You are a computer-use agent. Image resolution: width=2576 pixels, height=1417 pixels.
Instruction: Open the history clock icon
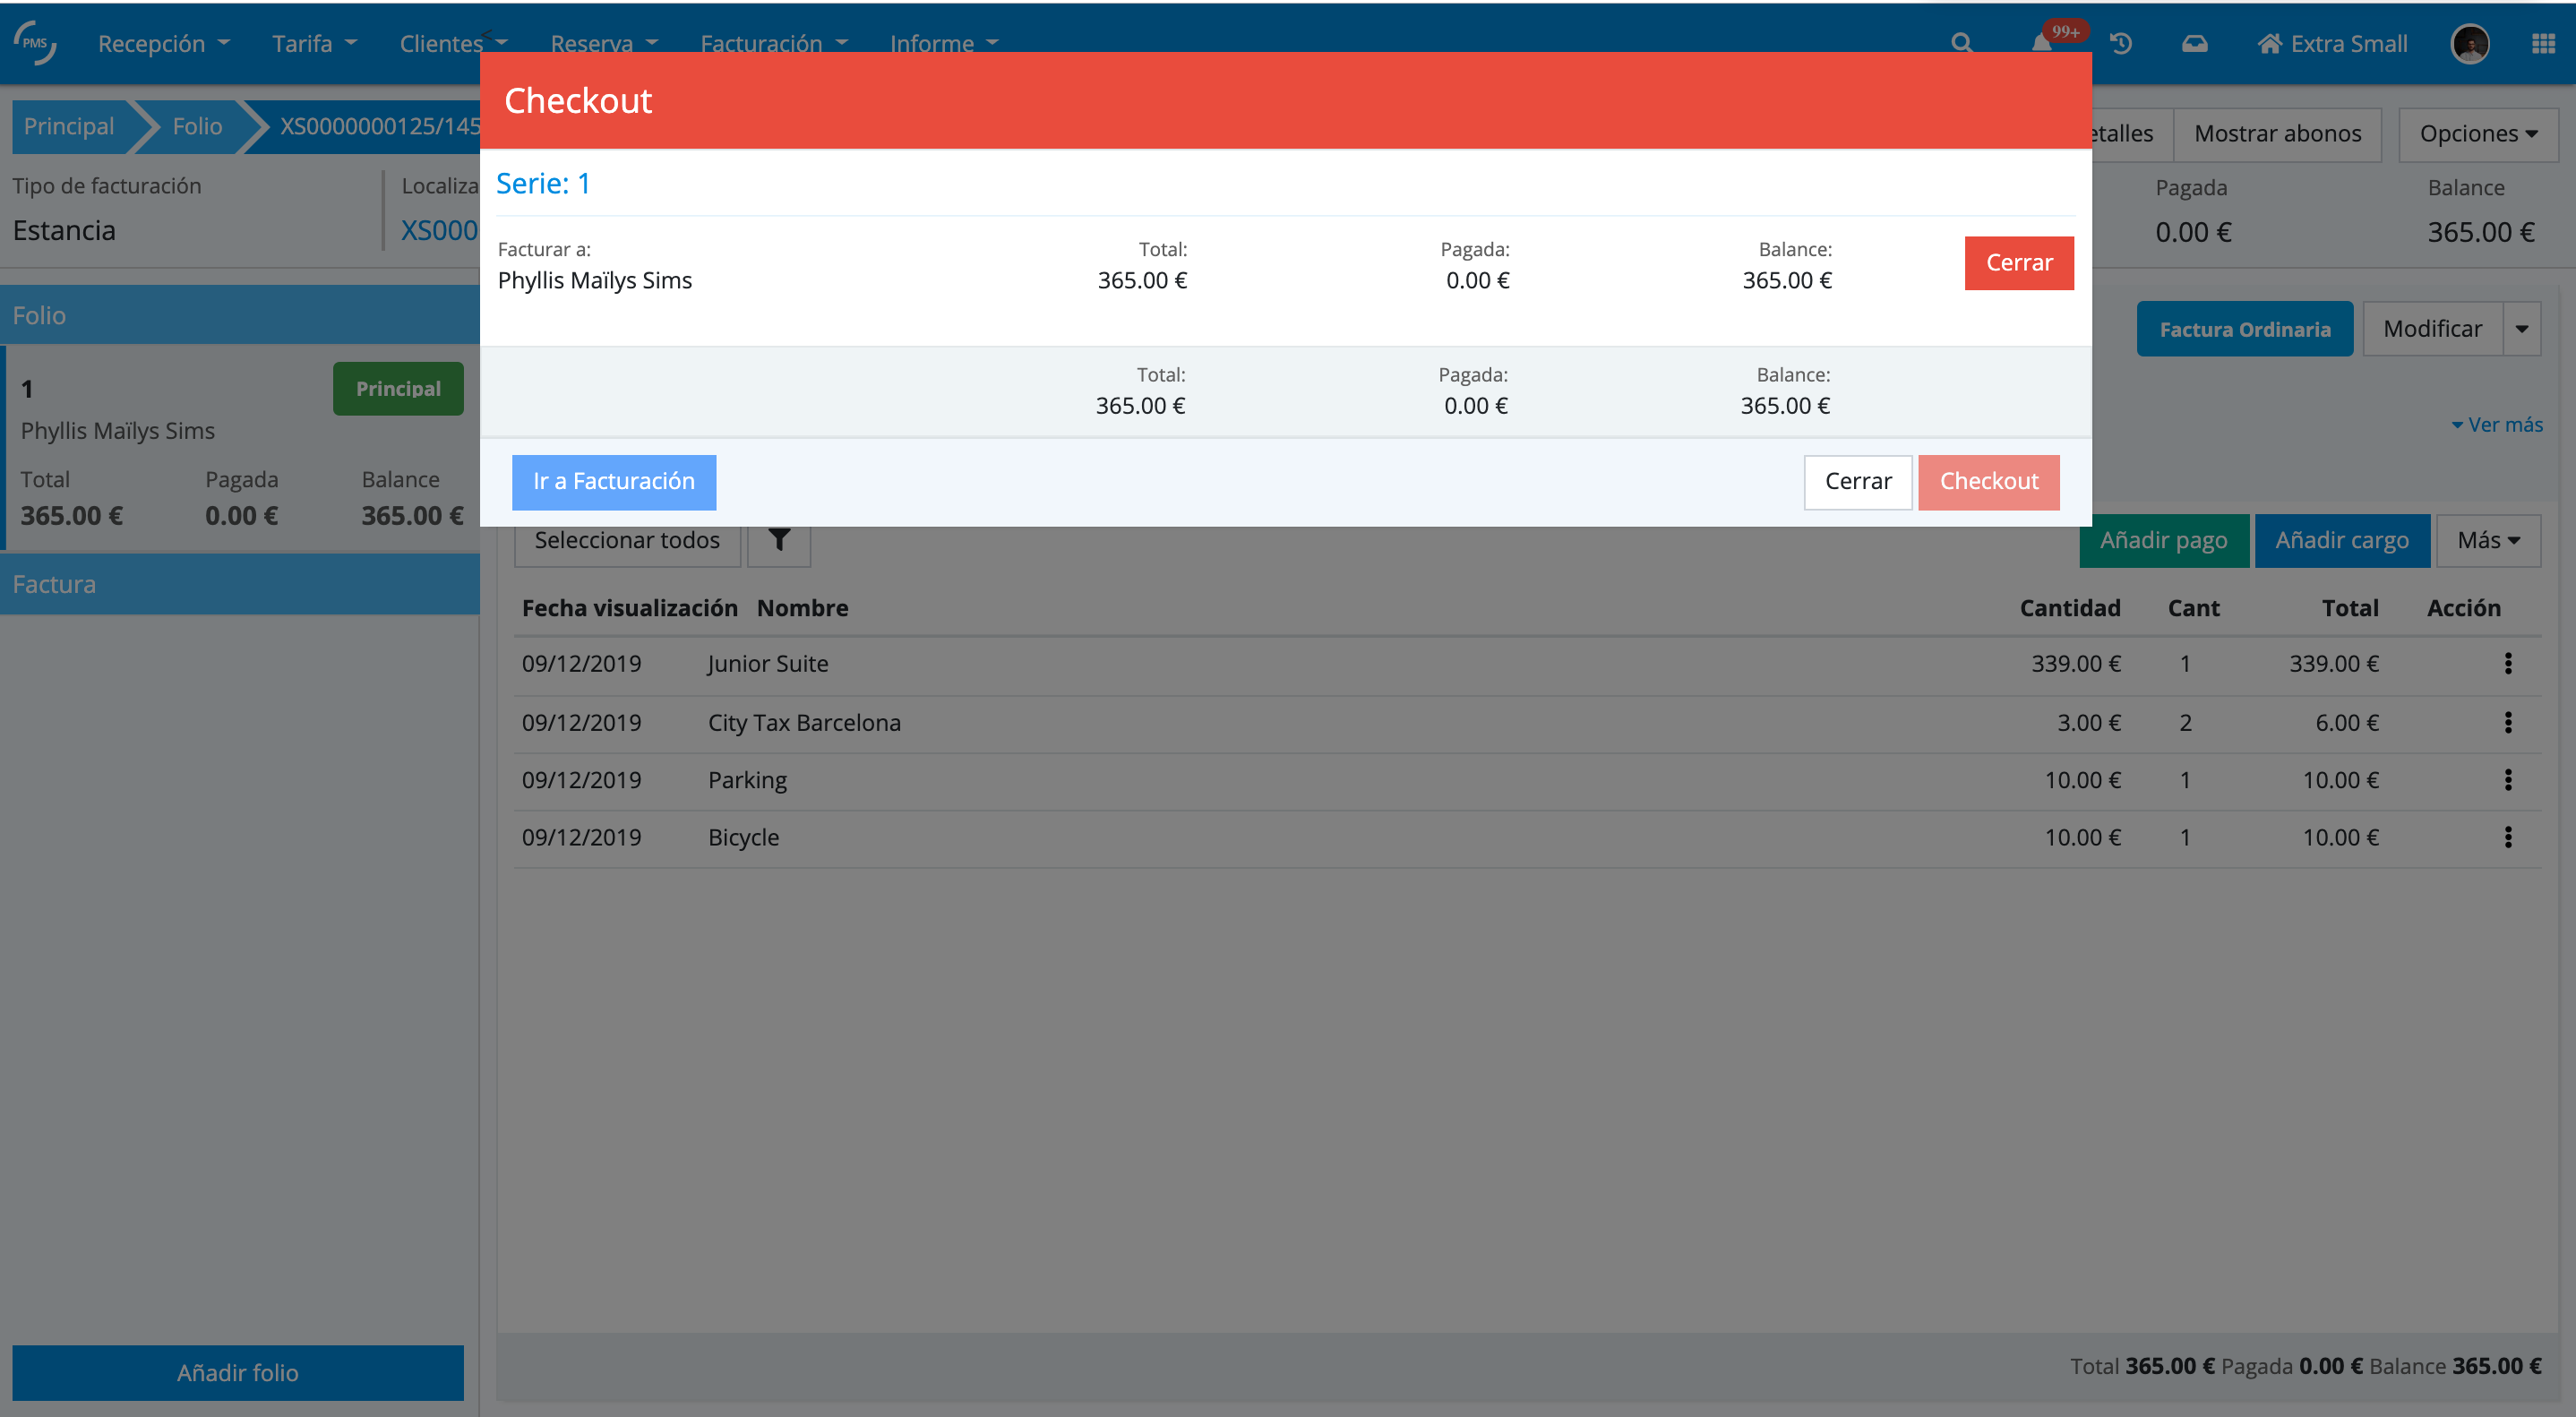pos(2121,43)
